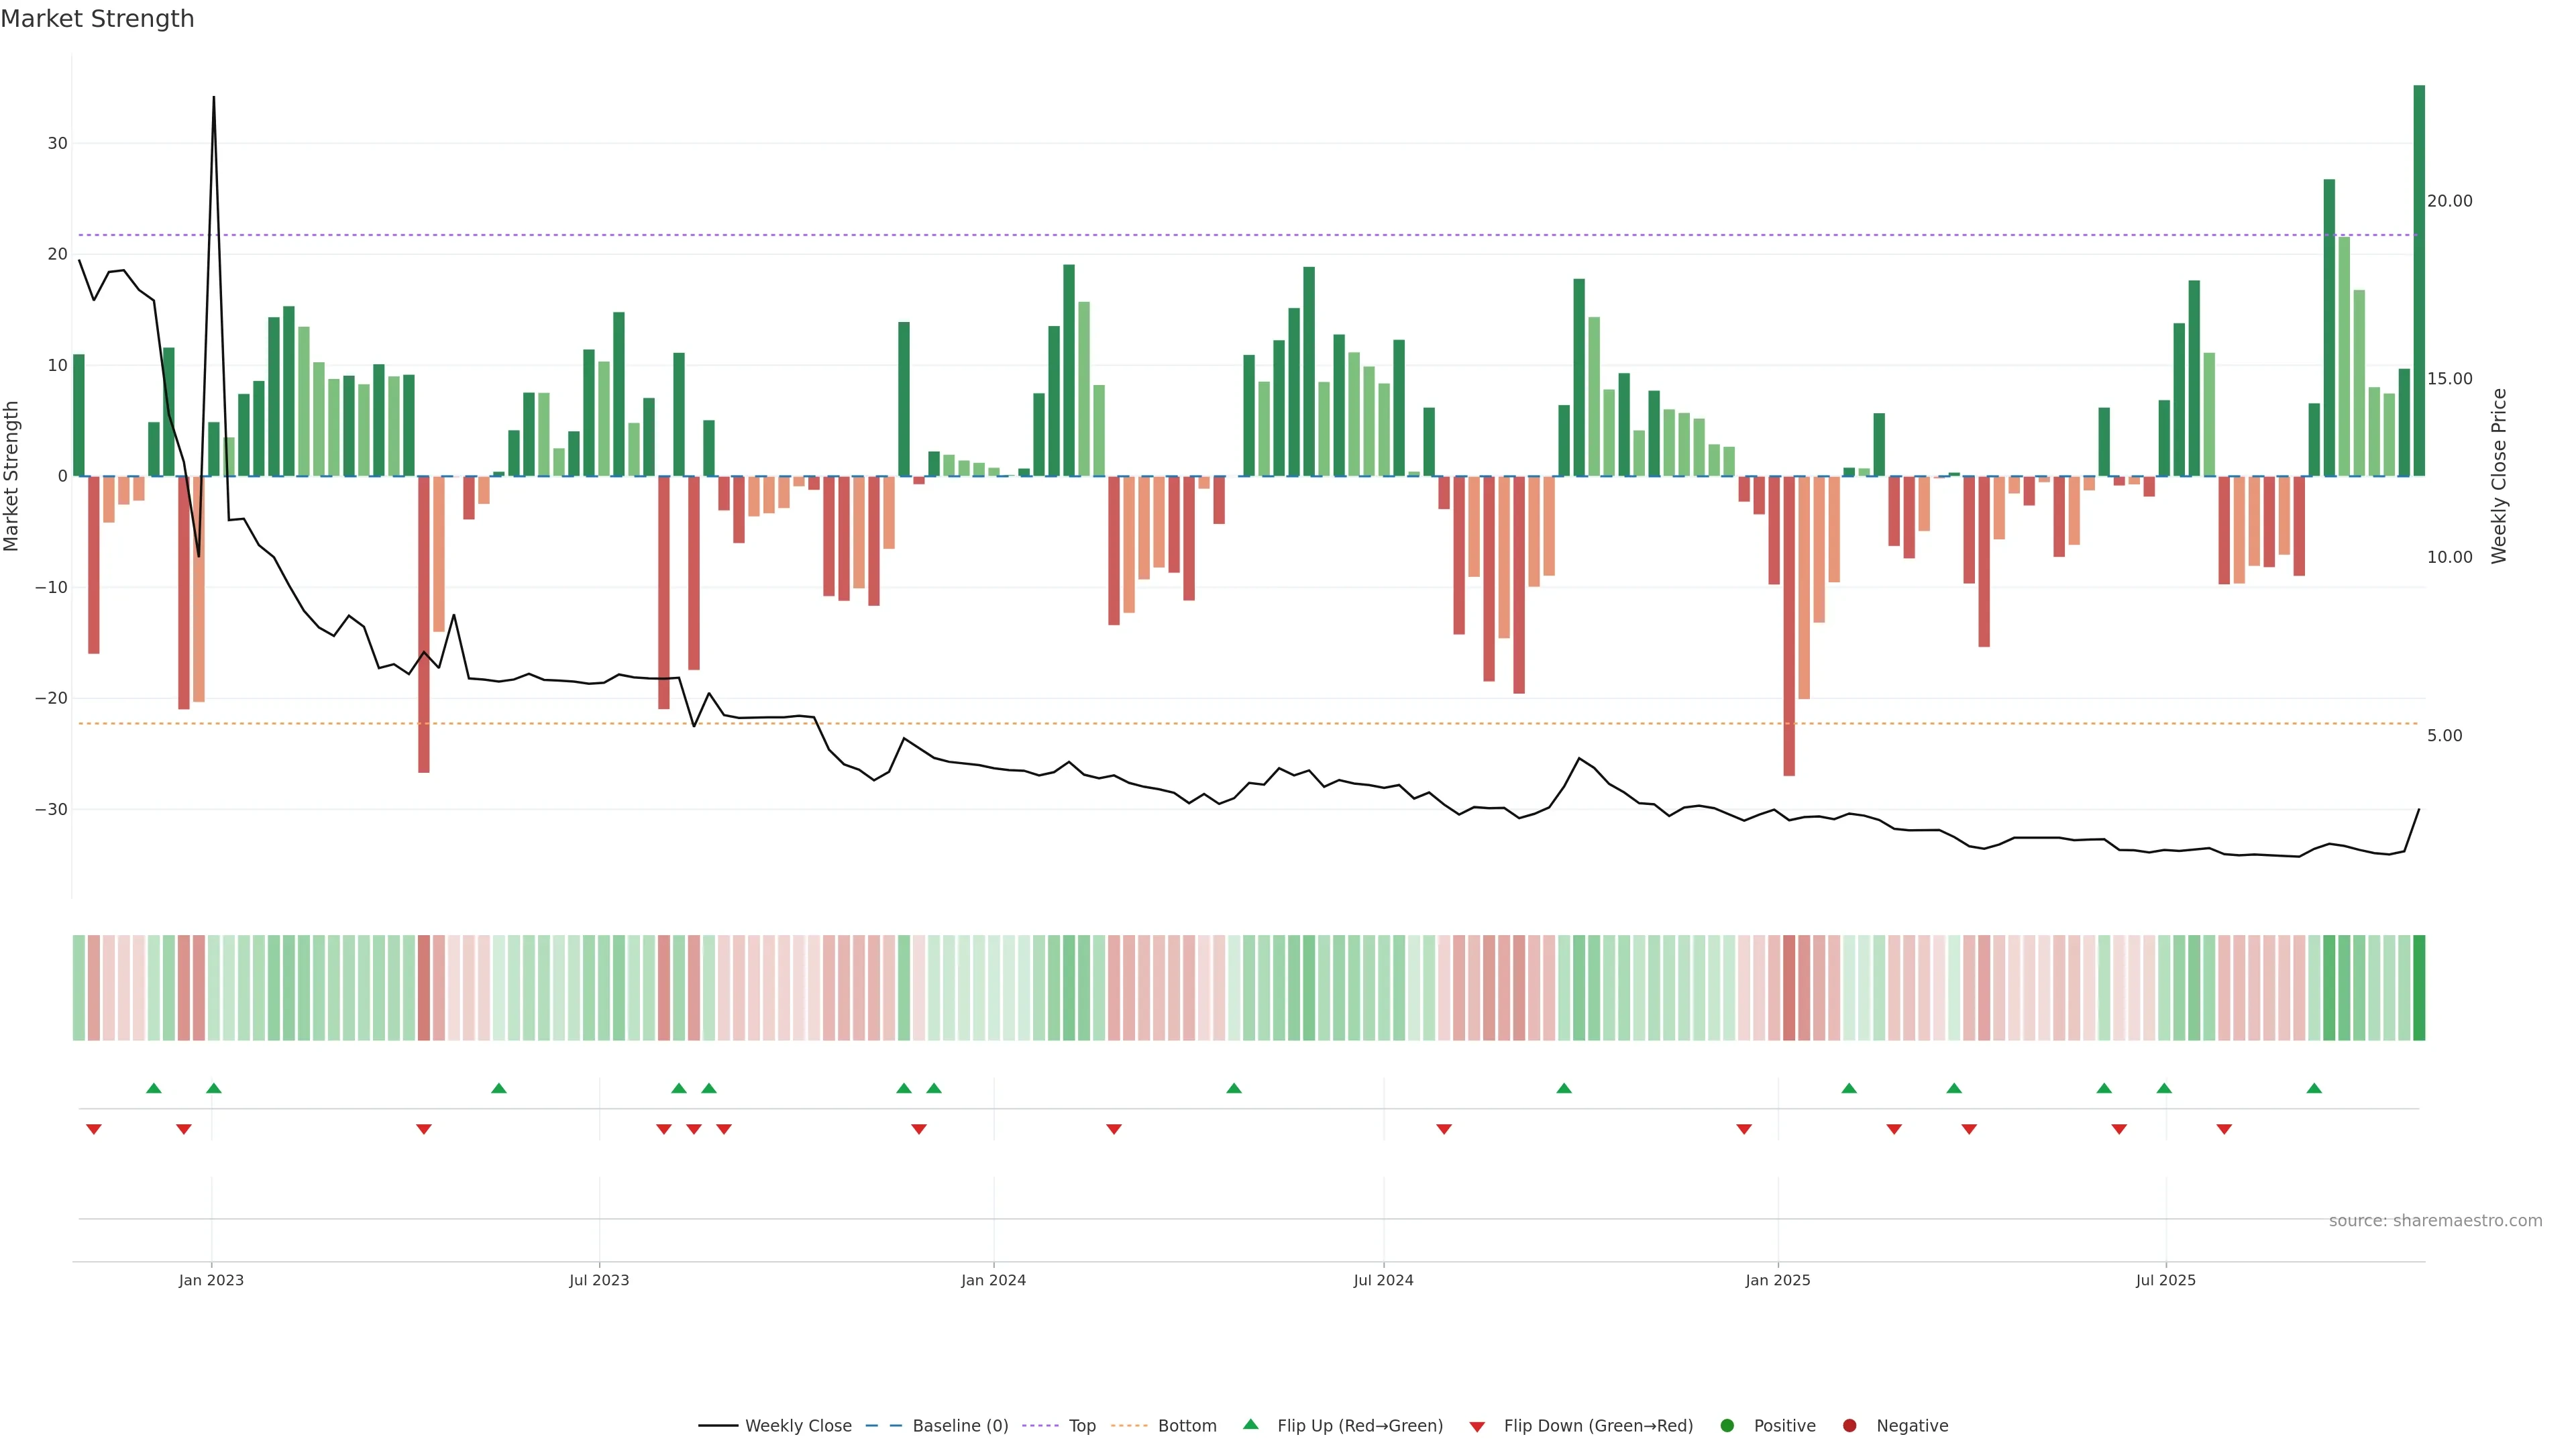Viewport: 2576px width, 1449px height.
Task: Click the red Negative legend dot
Action: coord(1849,1426)
